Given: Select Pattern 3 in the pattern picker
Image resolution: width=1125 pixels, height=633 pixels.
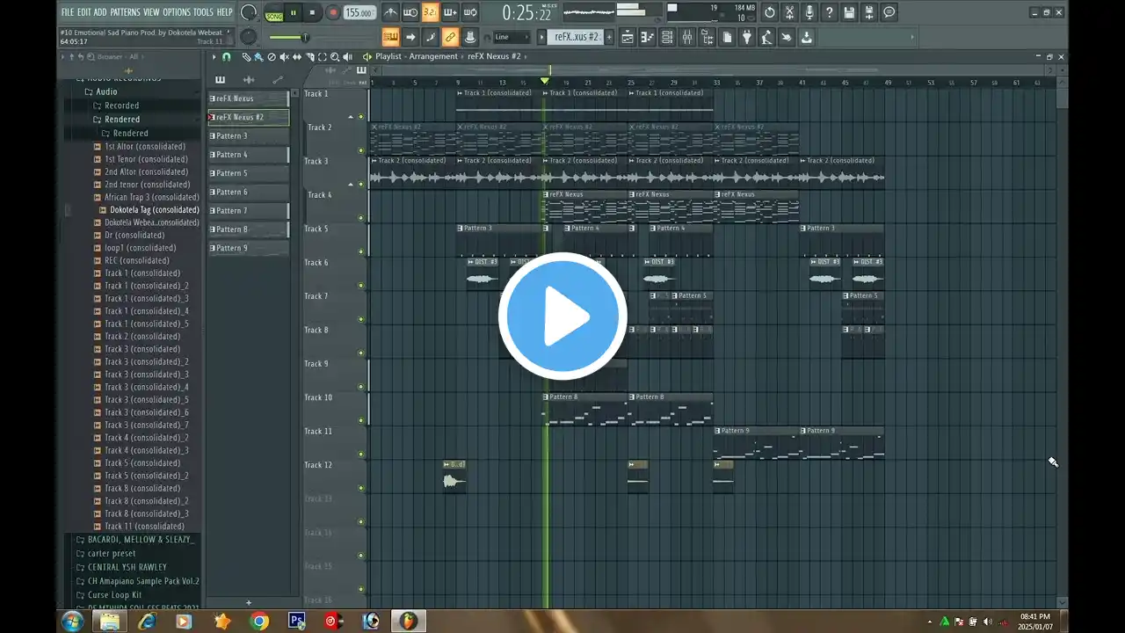Looking at the screenshot, I should (248, 135).
